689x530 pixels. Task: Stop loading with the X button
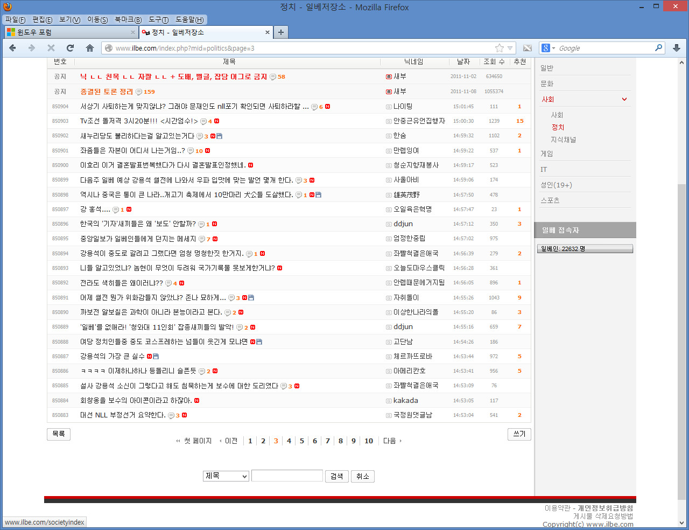click(51, 48)
